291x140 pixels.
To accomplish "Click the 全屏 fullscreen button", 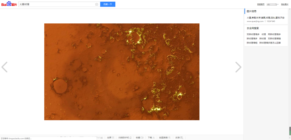I will (110, 138).
